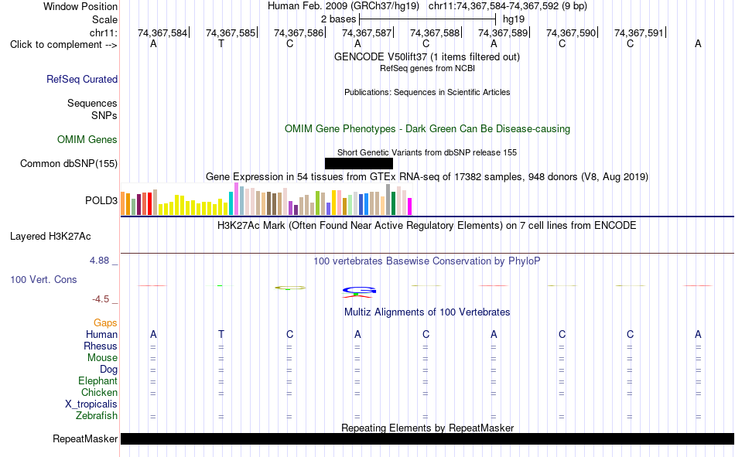Open the RepeatMasker track label
The height and width of the screenshot is (457, 735).
[x=85, y=438]
